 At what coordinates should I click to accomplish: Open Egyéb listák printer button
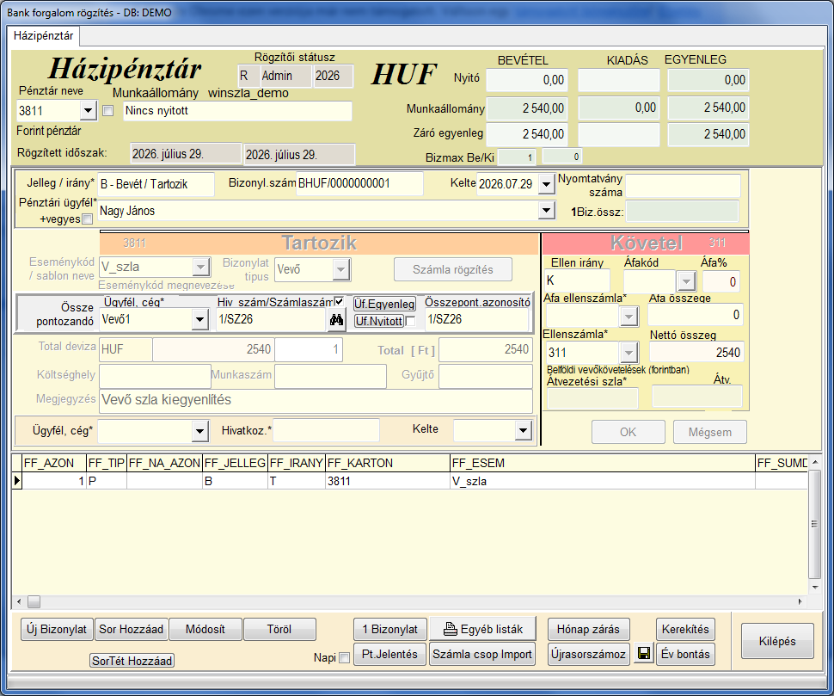pyautogui.click(x=482, y=629)
